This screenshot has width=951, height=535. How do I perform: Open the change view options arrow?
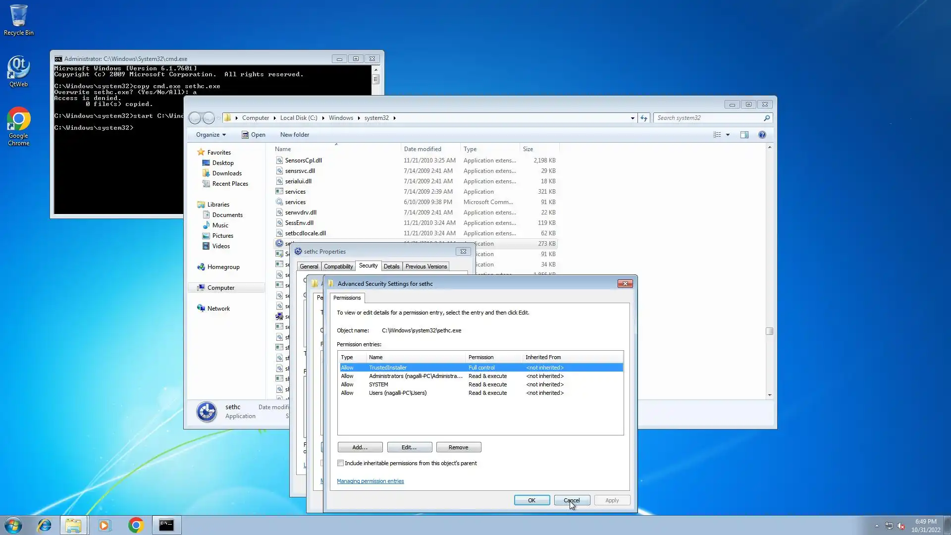(728, 135)
